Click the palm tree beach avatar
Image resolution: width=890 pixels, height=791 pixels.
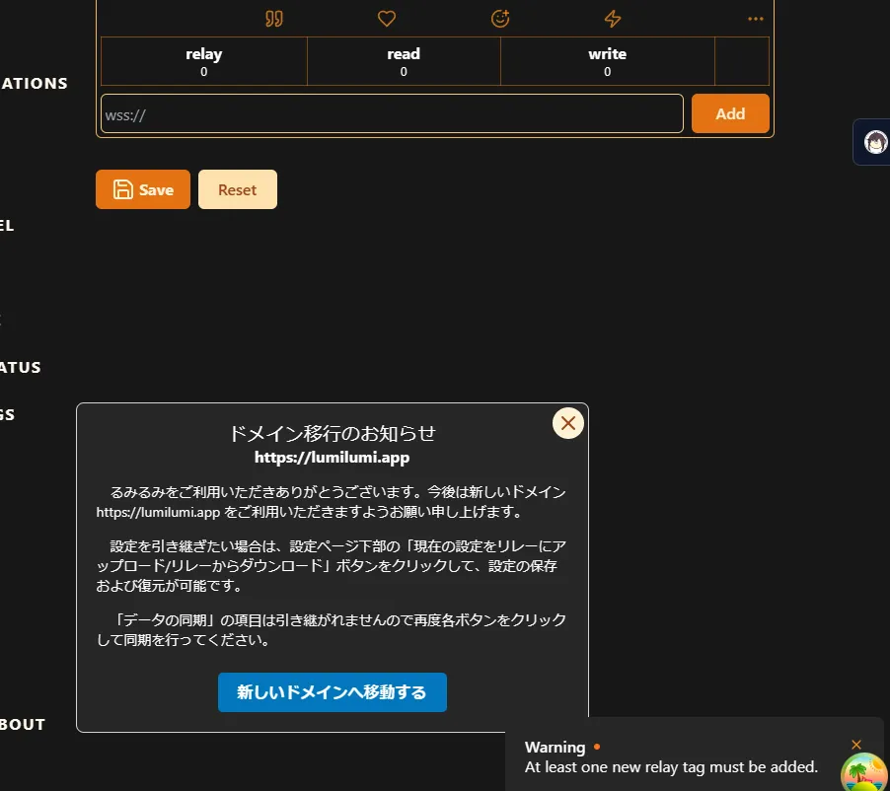coord(864,771)
